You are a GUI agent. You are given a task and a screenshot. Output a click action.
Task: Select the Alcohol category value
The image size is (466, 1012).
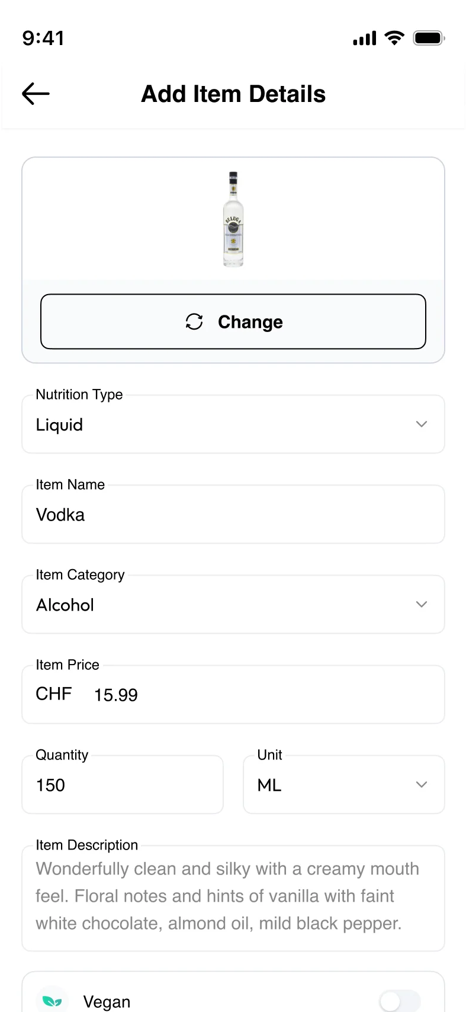[x=65, y=605]
